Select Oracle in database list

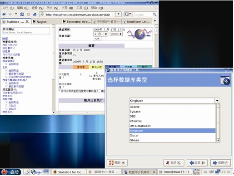coord(172,107)
